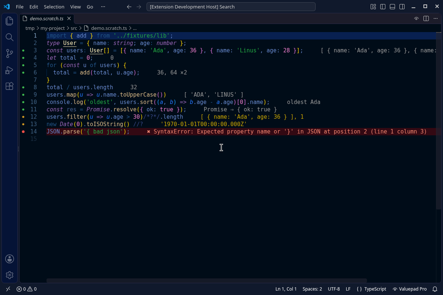Open the editor More Actions menu
The image size is (443, 295).
coord(436,18)
